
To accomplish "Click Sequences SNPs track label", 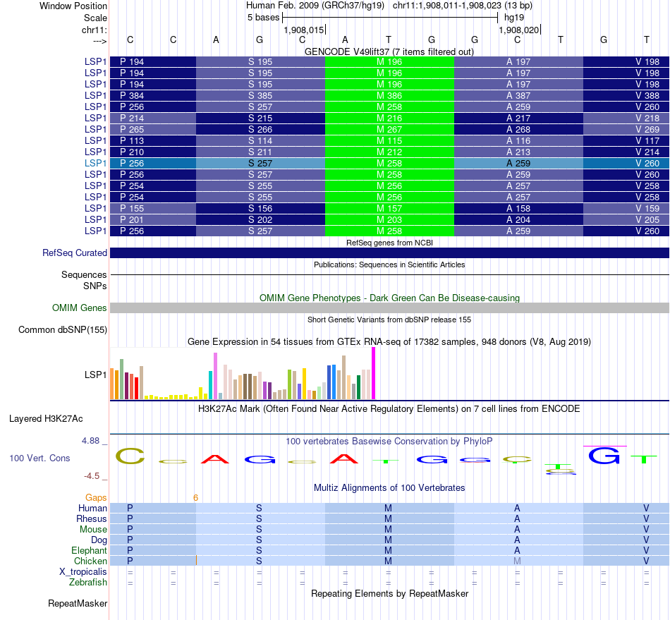I will pyautogui.click(x=84, y=280).
